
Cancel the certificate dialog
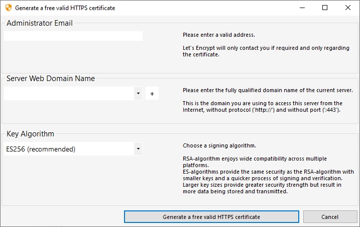click(330, 217)
